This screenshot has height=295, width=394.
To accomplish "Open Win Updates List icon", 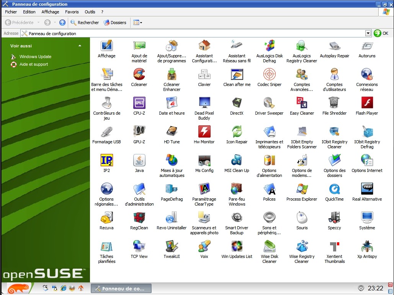I will point(237,246).
